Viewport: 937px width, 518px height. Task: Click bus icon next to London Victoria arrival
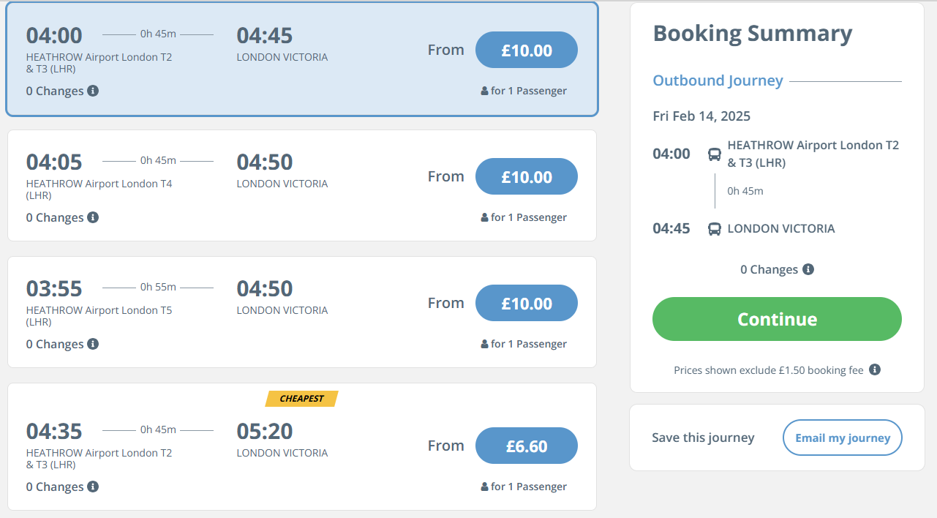coord(714,229)
